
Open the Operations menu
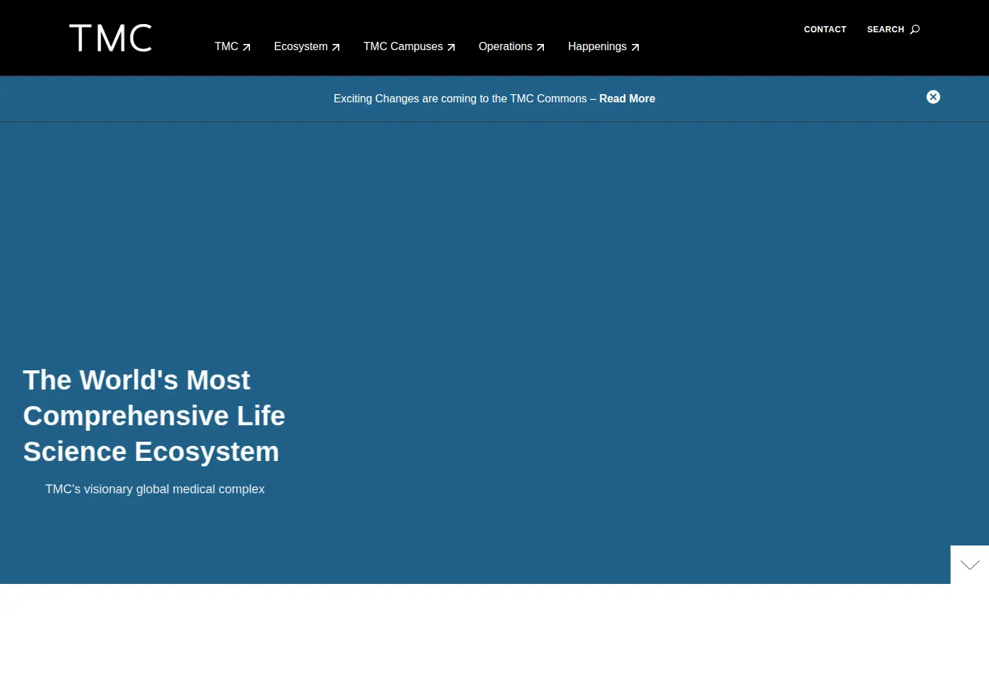512,47
